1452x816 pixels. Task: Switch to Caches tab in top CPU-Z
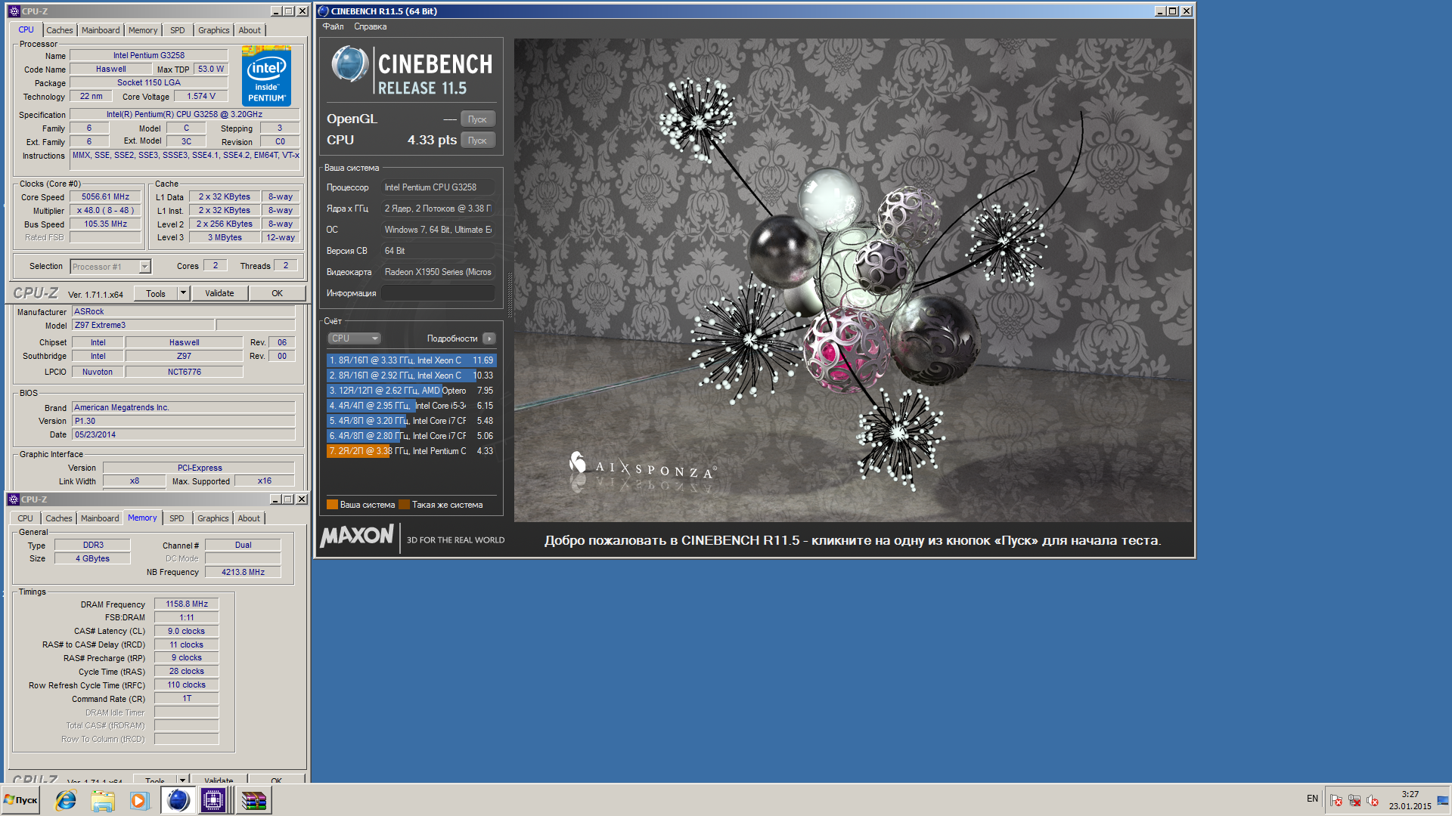pos(60,30)
